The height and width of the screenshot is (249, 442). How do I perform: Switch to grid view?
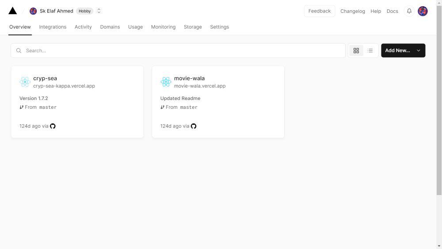point(356,50)
